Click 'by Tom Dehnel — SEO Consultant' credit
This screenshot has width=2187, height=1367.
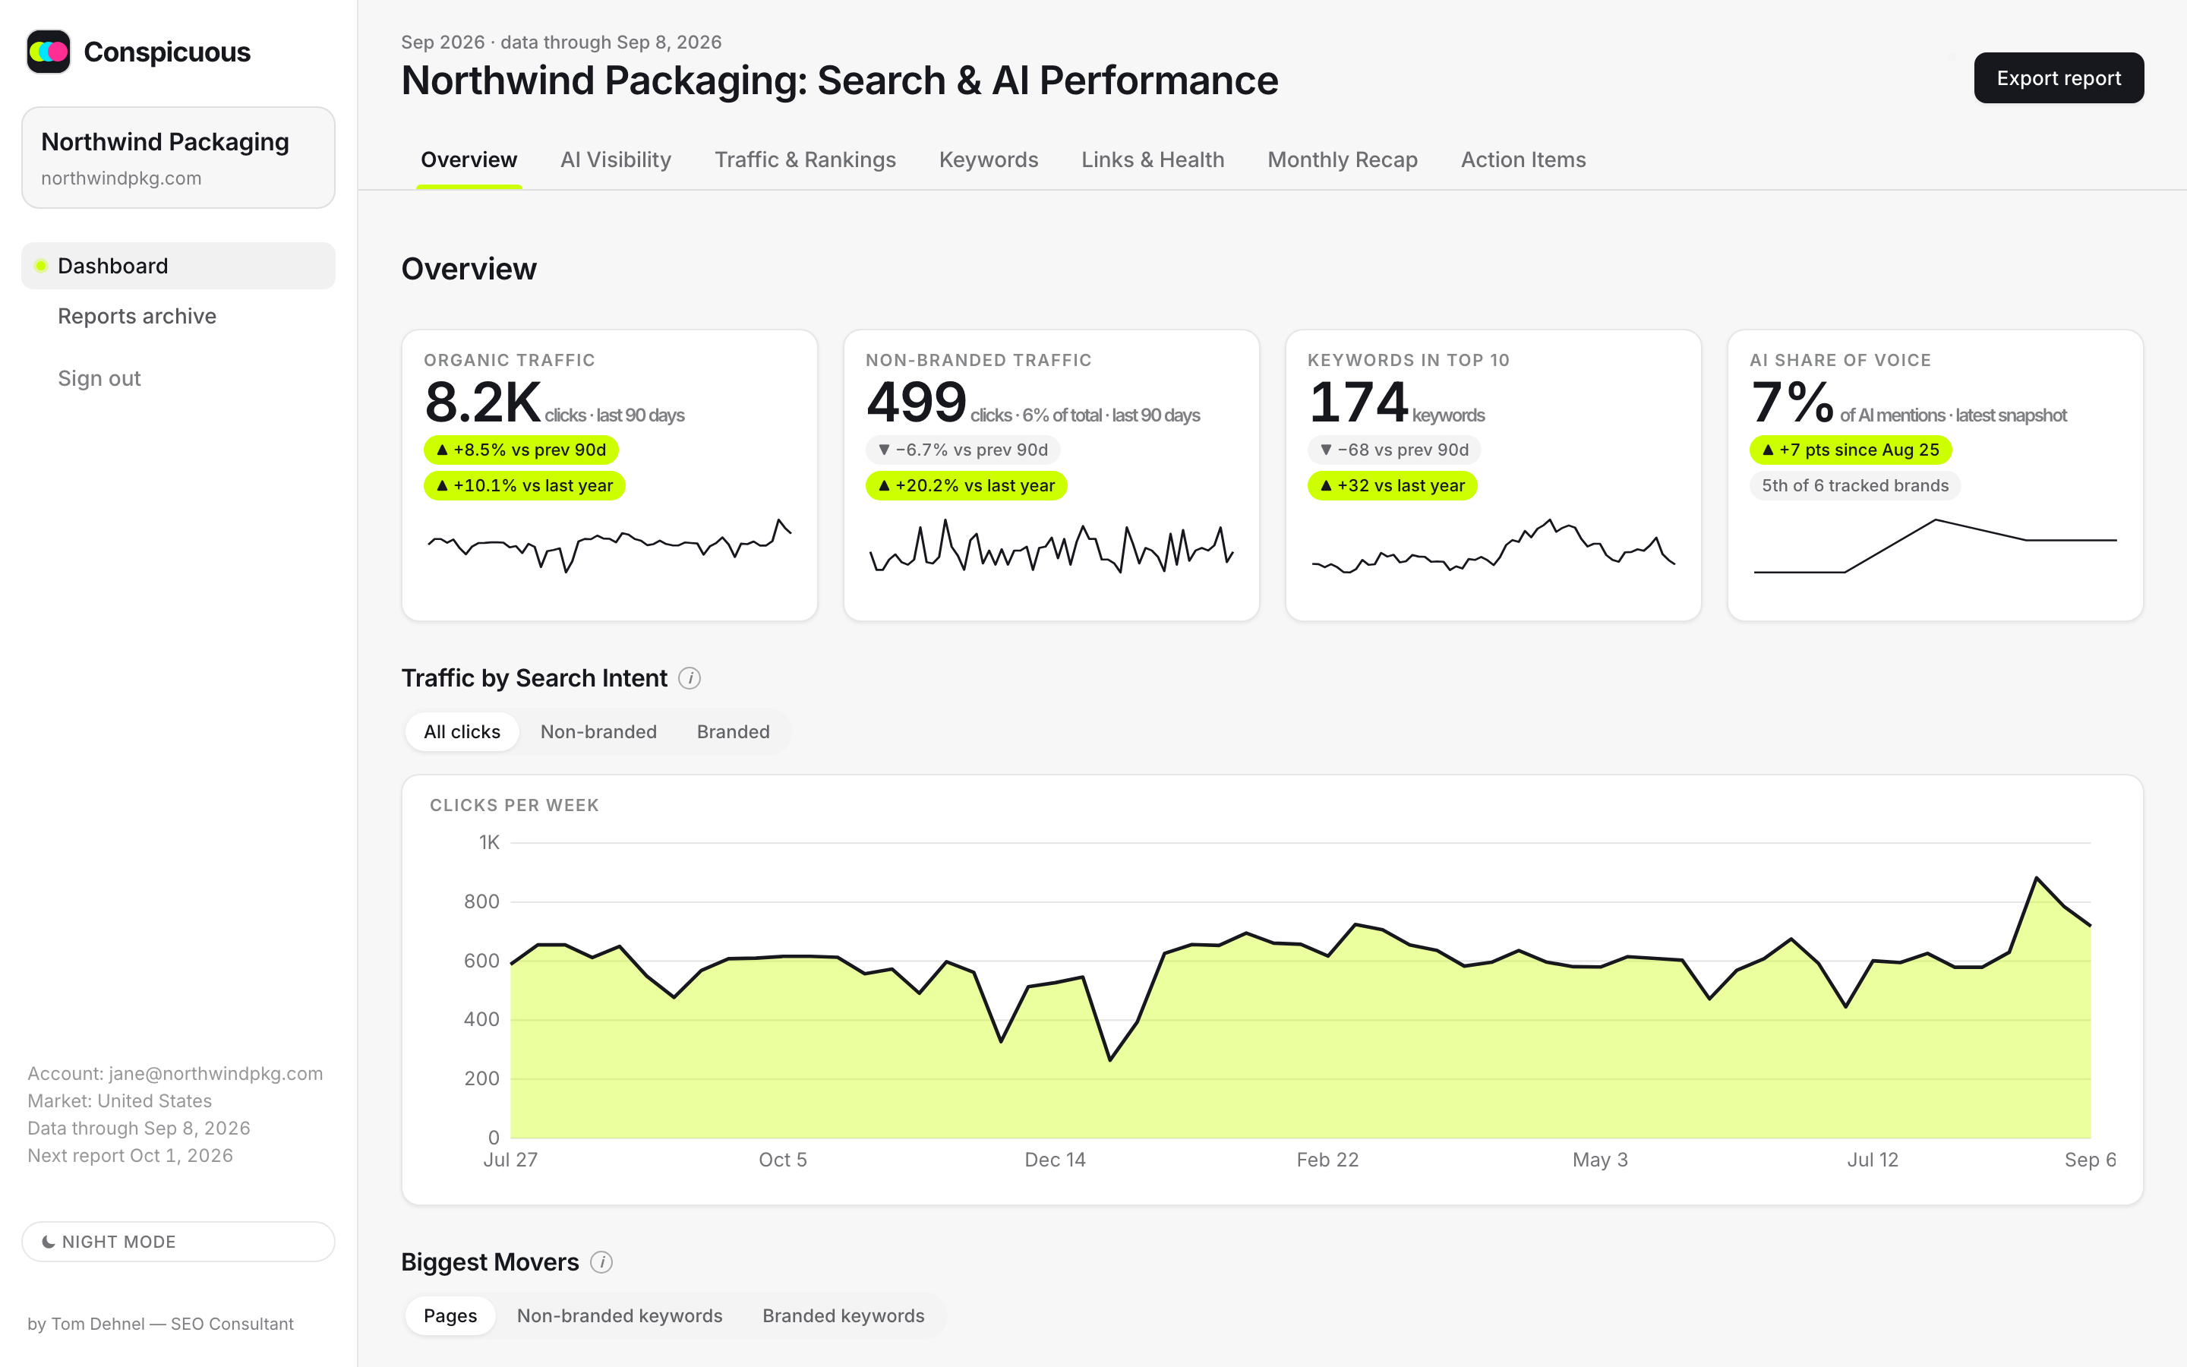[x=161, y=1324]
